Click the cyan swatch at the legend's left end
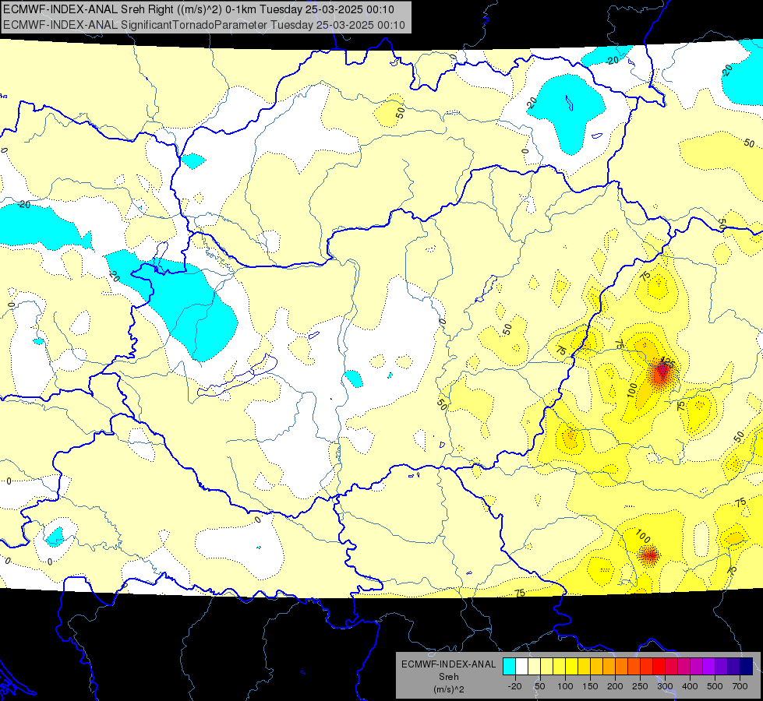 point(510,666)
